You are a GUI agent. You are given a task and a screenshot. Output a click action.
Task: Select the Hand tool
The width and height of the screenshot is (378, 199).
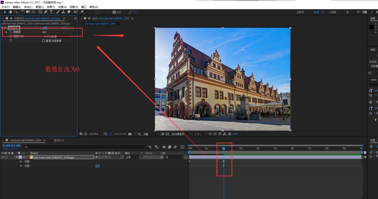(x=11, y=12)
